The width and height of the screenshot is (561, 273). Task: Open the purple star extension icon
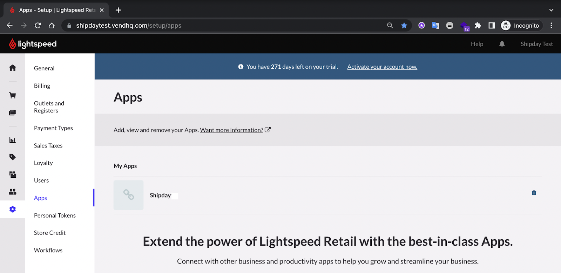[421, 25]
